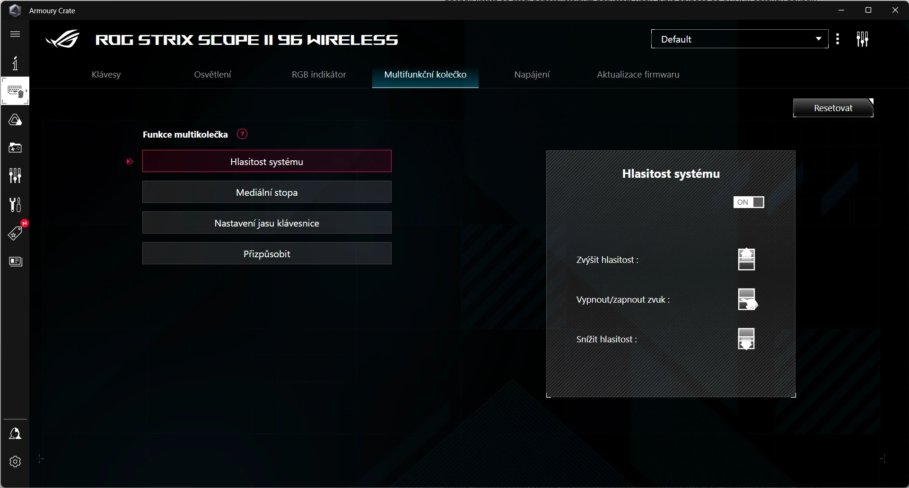Screen dimensions: 909x488
Task: Select the Mediální stopa function
Action: click(x=267, y=192)
